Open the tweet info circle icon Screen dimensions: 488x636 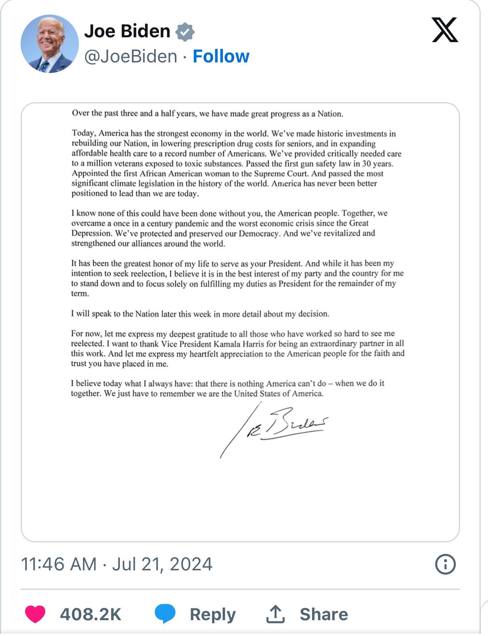[x=445, y=564]
